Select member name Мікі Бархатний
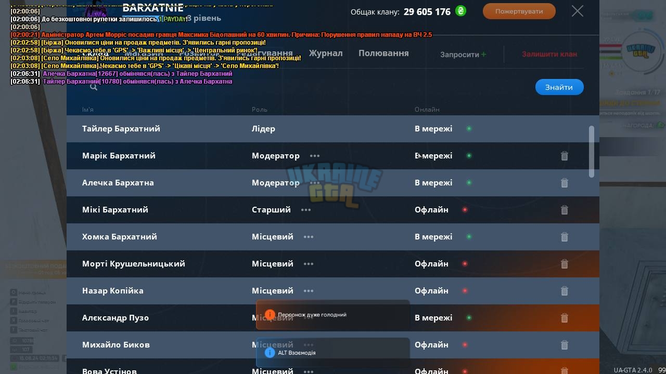This screenshot has height=374, width=666. pyautogui.click(x=115, y=210)
